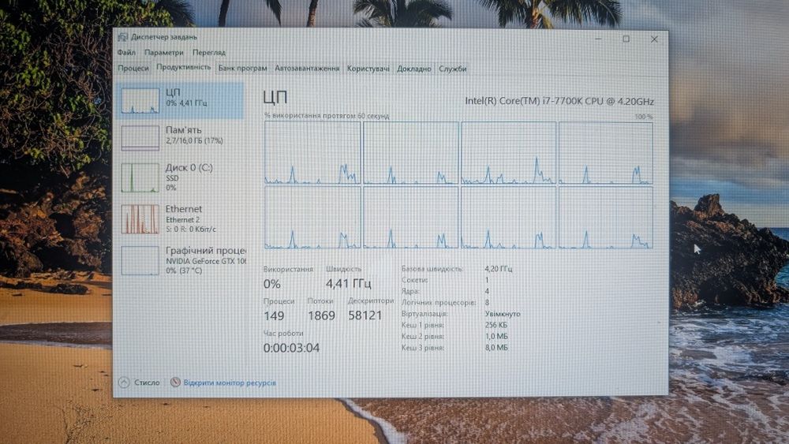Open Відкрити монітор ресурсів link
The height and width of the screenshot is (444, 789).
tap(230, 382)
